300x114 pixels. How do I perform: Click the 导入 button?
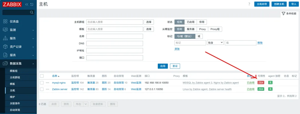coord(294,4)
